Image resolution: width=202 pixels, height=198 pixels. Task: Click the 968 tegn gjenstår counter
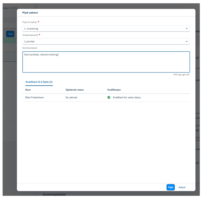click(x=181, y=75)
